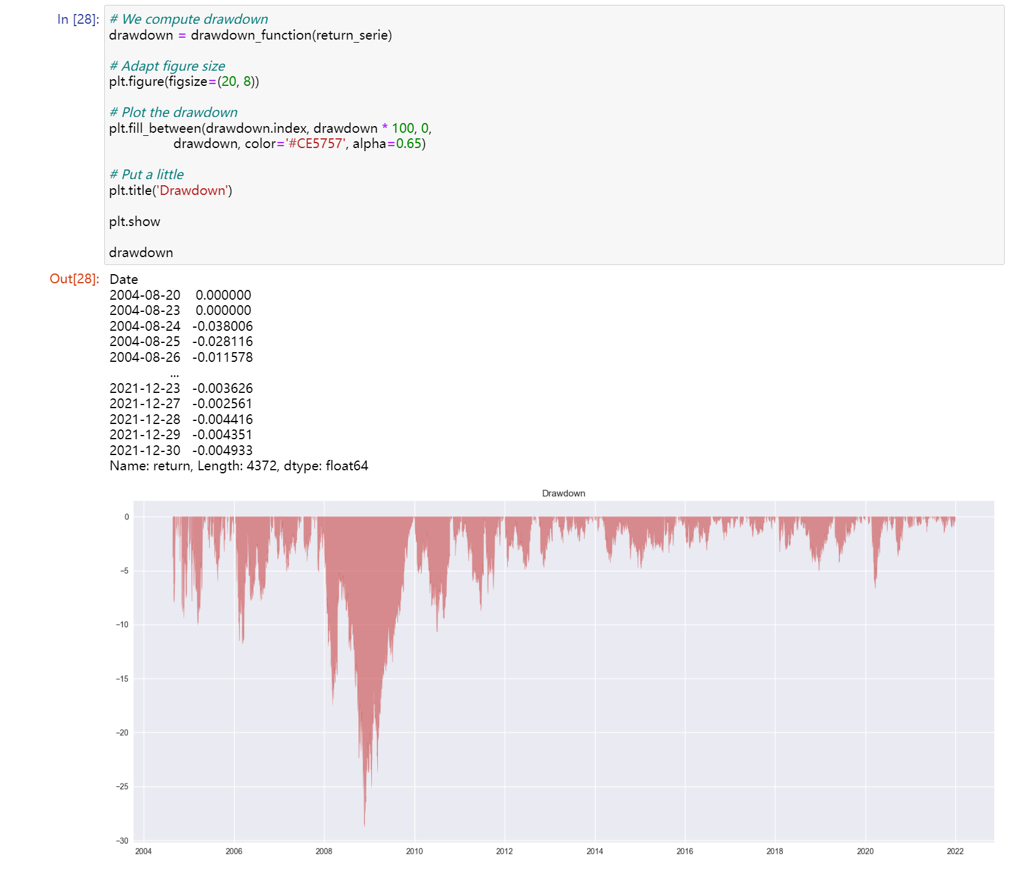Click the In [28] cell prompt
The width and height of the screenshot is (1012, 876).
pyautogui.click(x=78, y=19)
